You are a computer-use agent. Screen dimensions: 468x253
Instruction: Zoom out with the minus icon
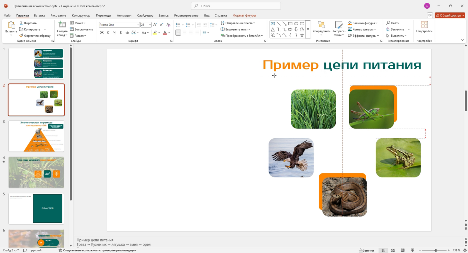point(420,250)
